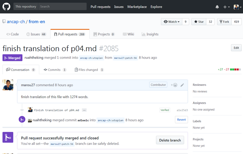243x154 pixels.
Task: Open Pull requests in top navigation
Action: click(100, 7)
